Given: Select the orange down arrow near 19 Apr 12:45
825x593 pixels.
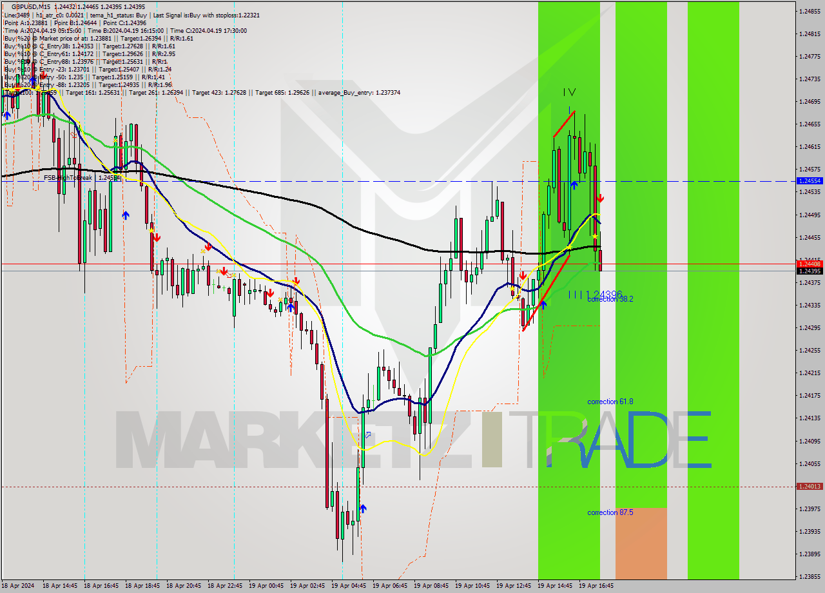Looking at the screenshot, I should [x=523, y=275].
